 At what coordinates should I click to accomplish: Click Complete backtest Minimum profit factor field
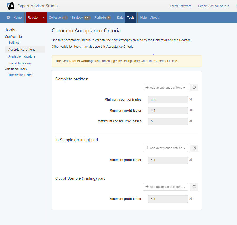(x=168, y=111)
